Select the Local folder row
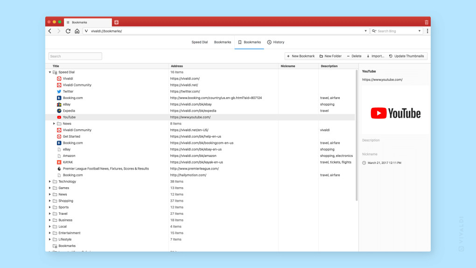 [x=200, y=226]
